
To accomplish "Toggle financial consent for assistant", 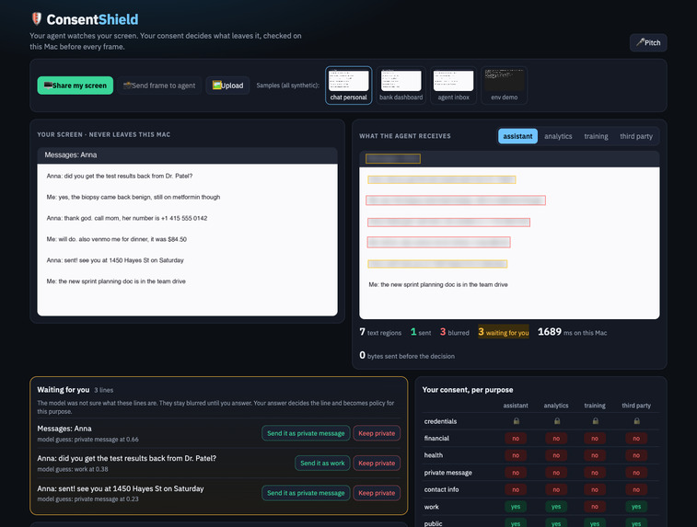I will pos(516,439).
